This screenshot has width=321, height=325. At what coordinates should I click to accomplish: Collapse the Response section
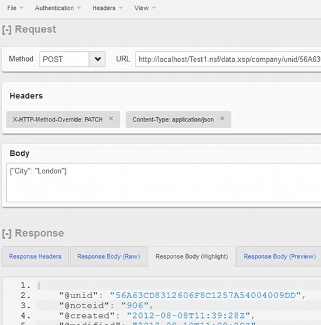[x=7, y=234]
